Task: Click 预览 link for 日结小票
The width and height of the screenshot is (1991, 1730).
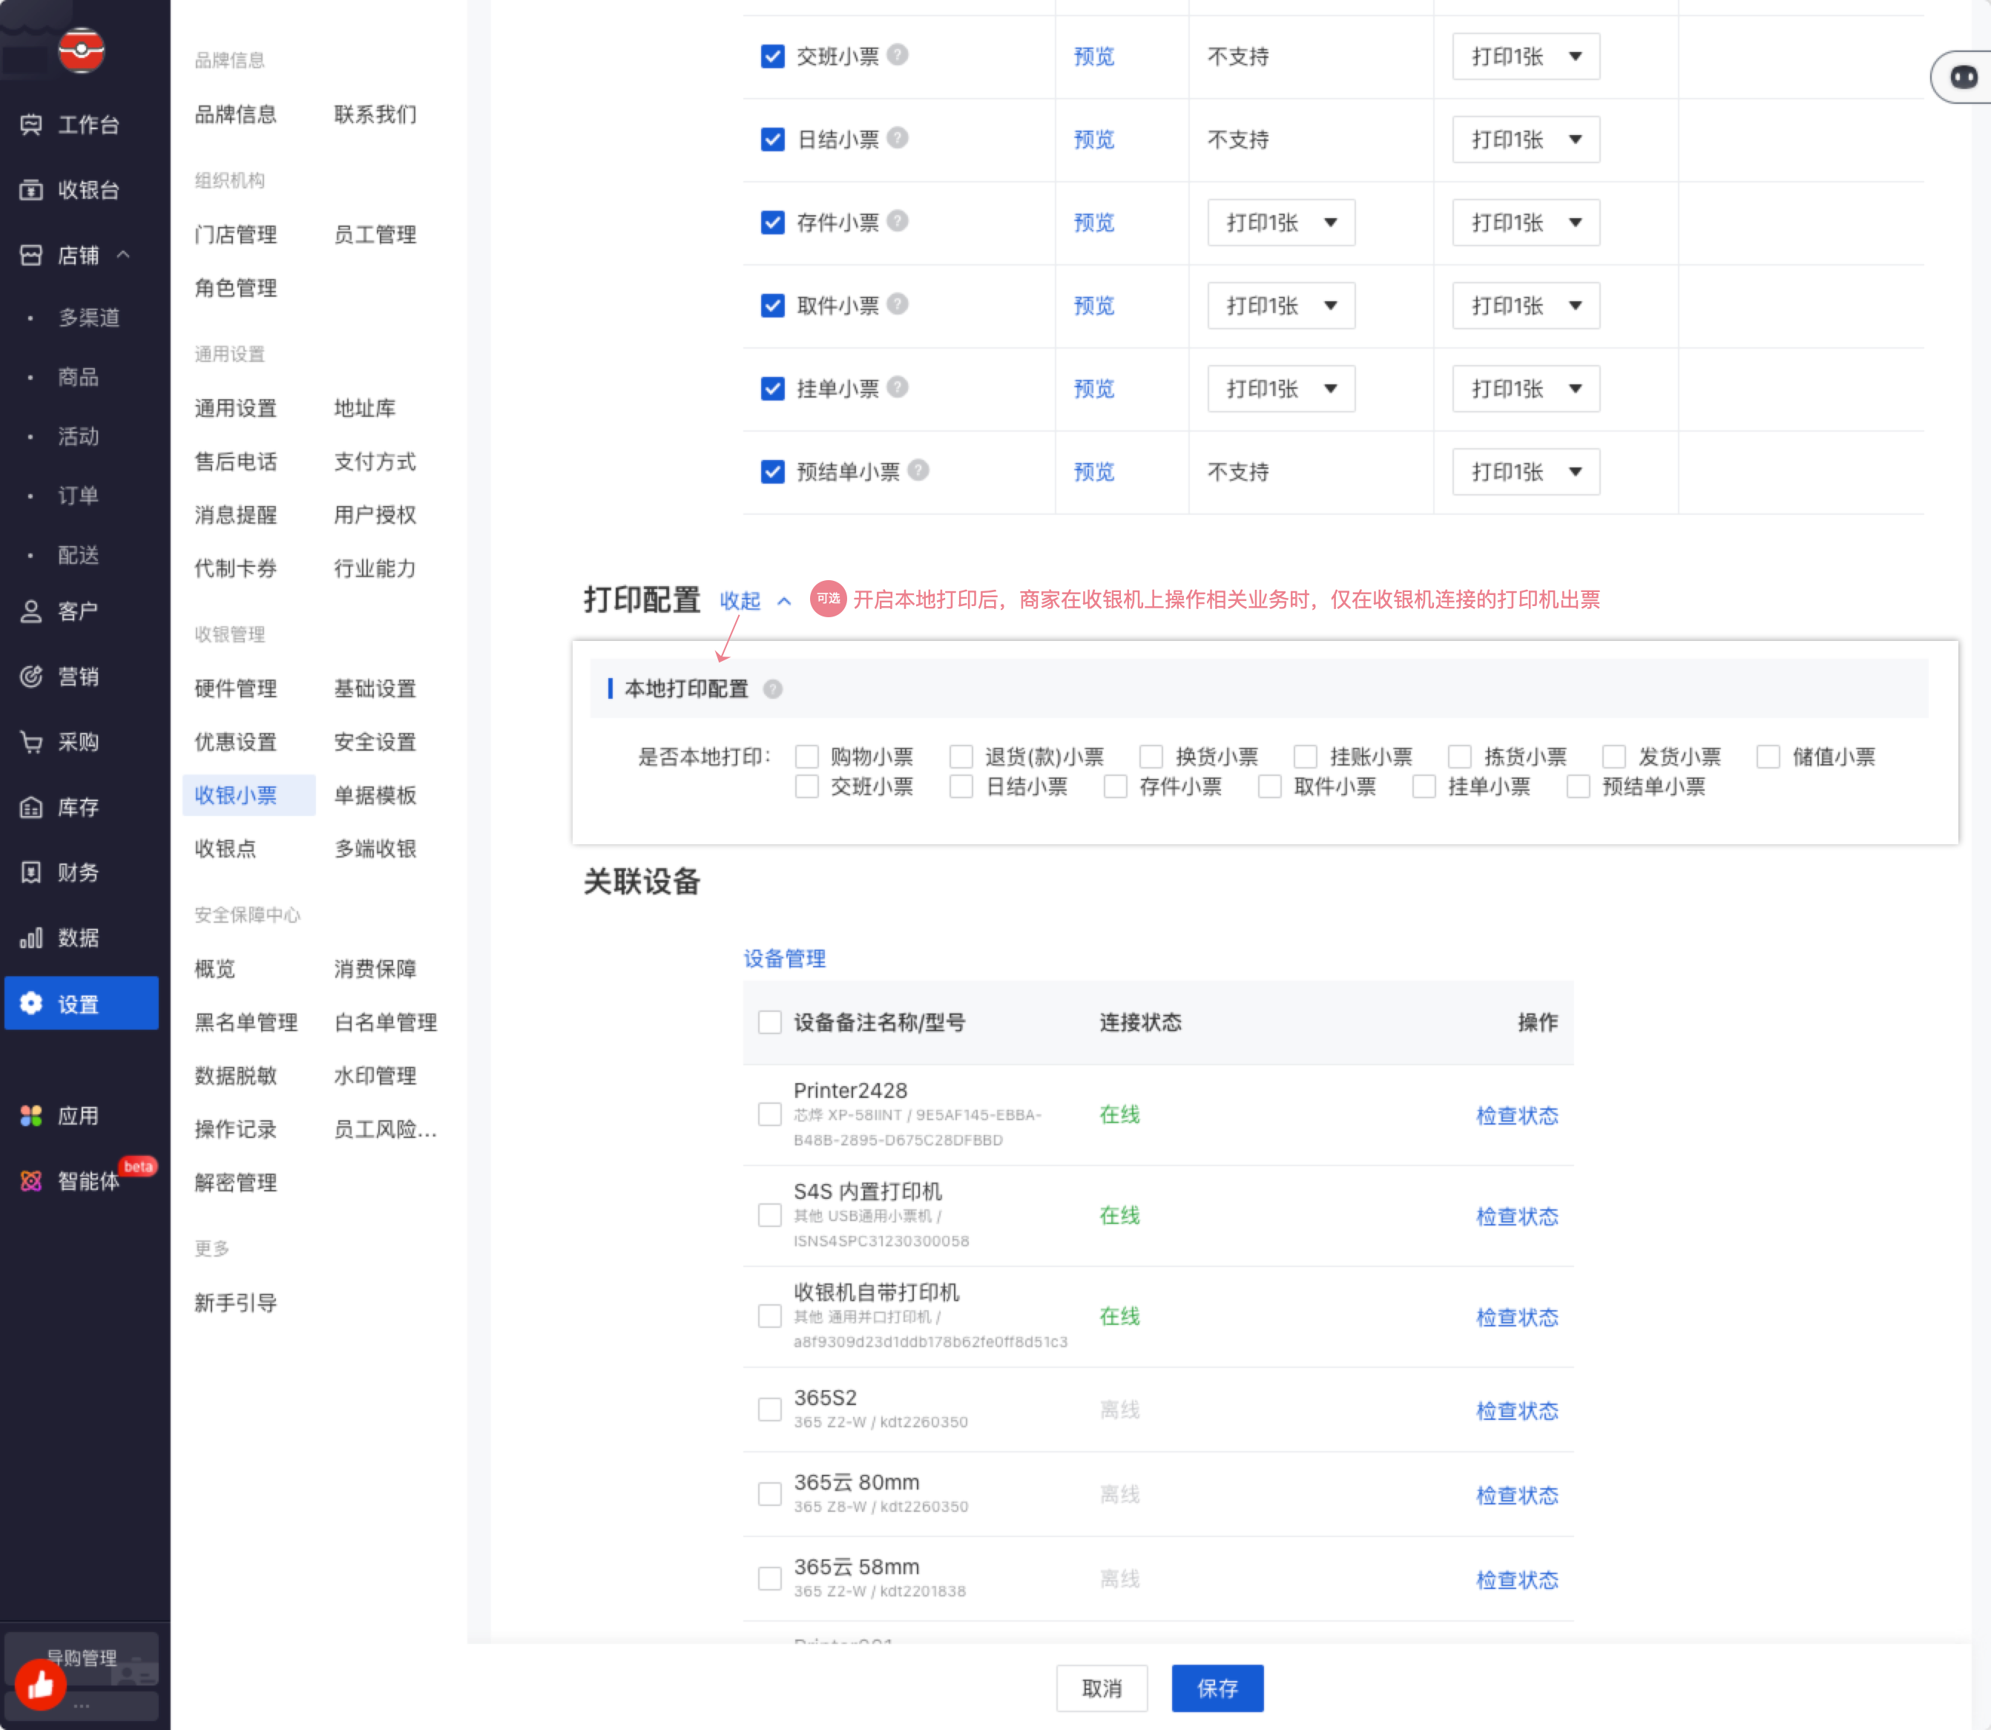Action: pos(1093,140)
